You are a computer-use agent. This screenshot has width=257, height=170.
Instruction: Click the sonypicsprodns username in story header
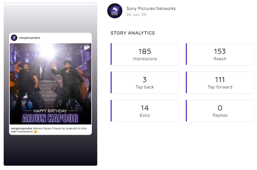(x=30, y=38)
